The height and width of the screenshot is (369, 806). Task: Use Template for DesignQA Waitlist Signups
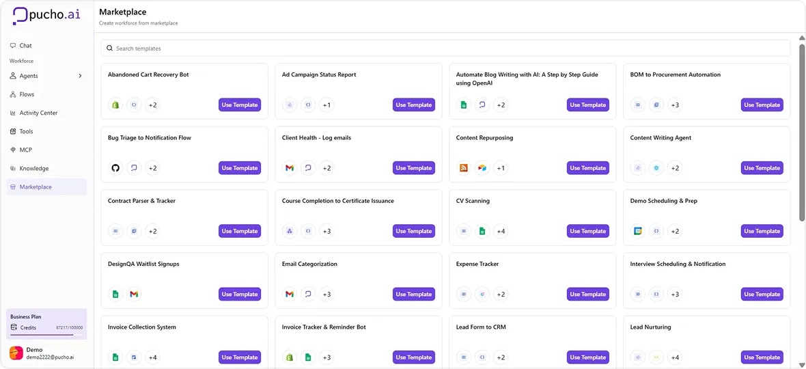[x=240, y=295]
